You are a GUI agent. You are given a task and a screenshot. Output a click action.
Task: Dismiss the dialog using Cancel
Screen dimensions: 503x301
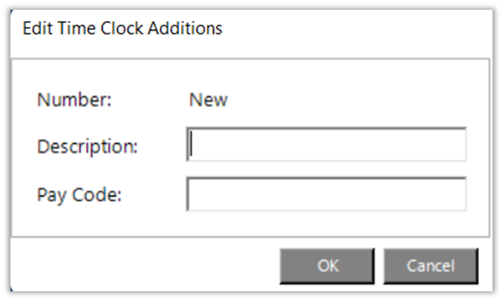430,266
